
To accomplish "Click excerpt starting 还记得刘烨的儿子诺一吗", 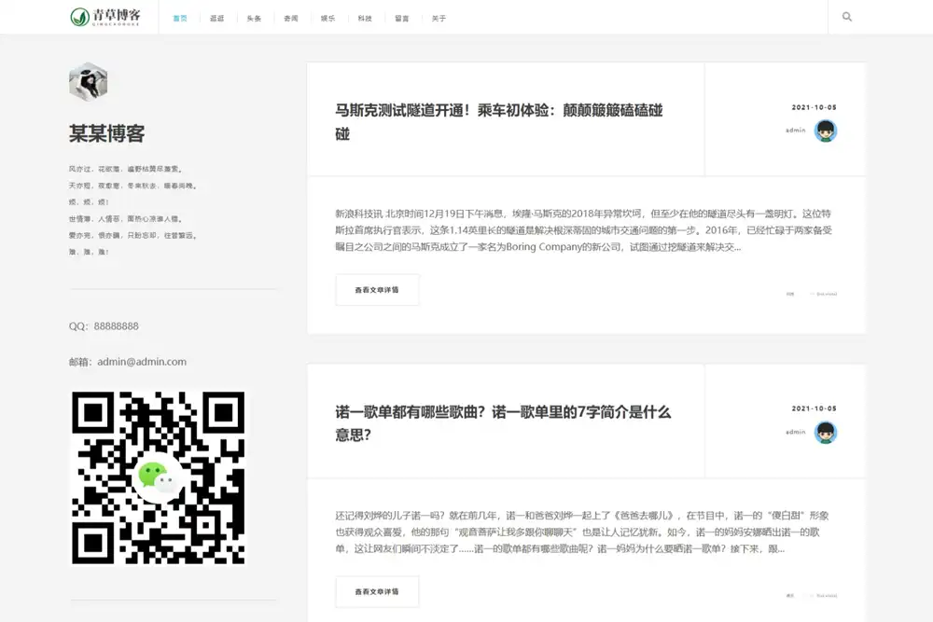I will [582, 532].
